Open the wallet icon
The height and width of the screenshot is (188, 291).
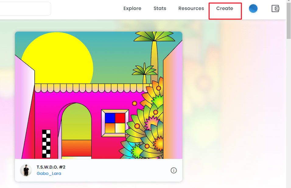[x=275, y=9]
